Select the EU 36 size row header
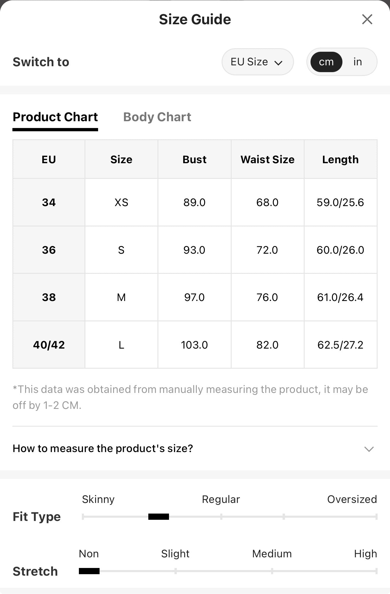Image resolution: width=390 pixels, height=594 pixels. [49, 250]
